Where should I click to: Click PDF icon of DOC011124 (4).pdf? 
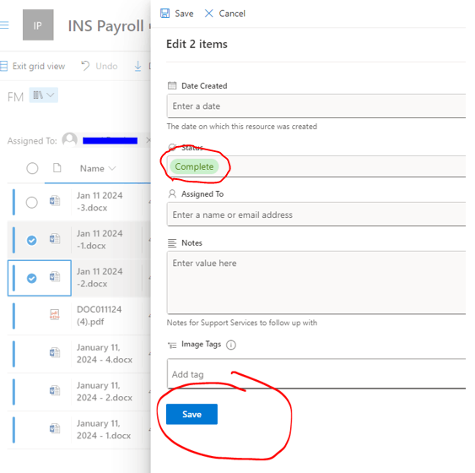[x=55, y=315]
